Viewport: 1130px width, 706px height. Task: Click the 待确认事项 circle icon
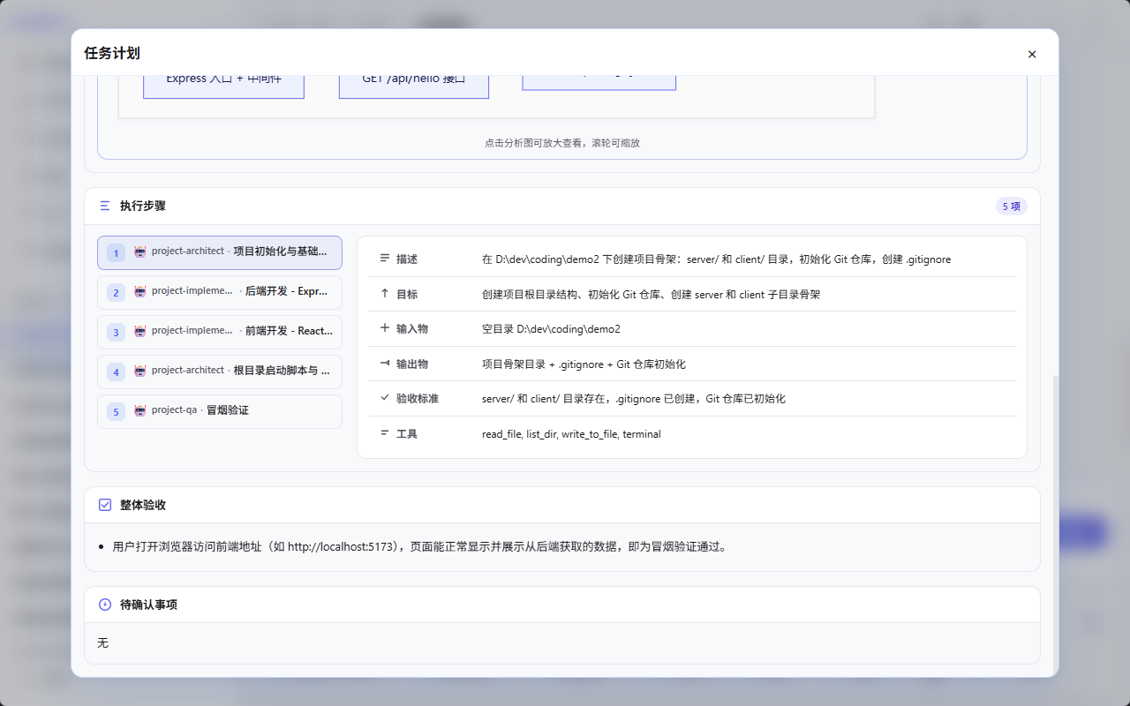tap(105, 605)
